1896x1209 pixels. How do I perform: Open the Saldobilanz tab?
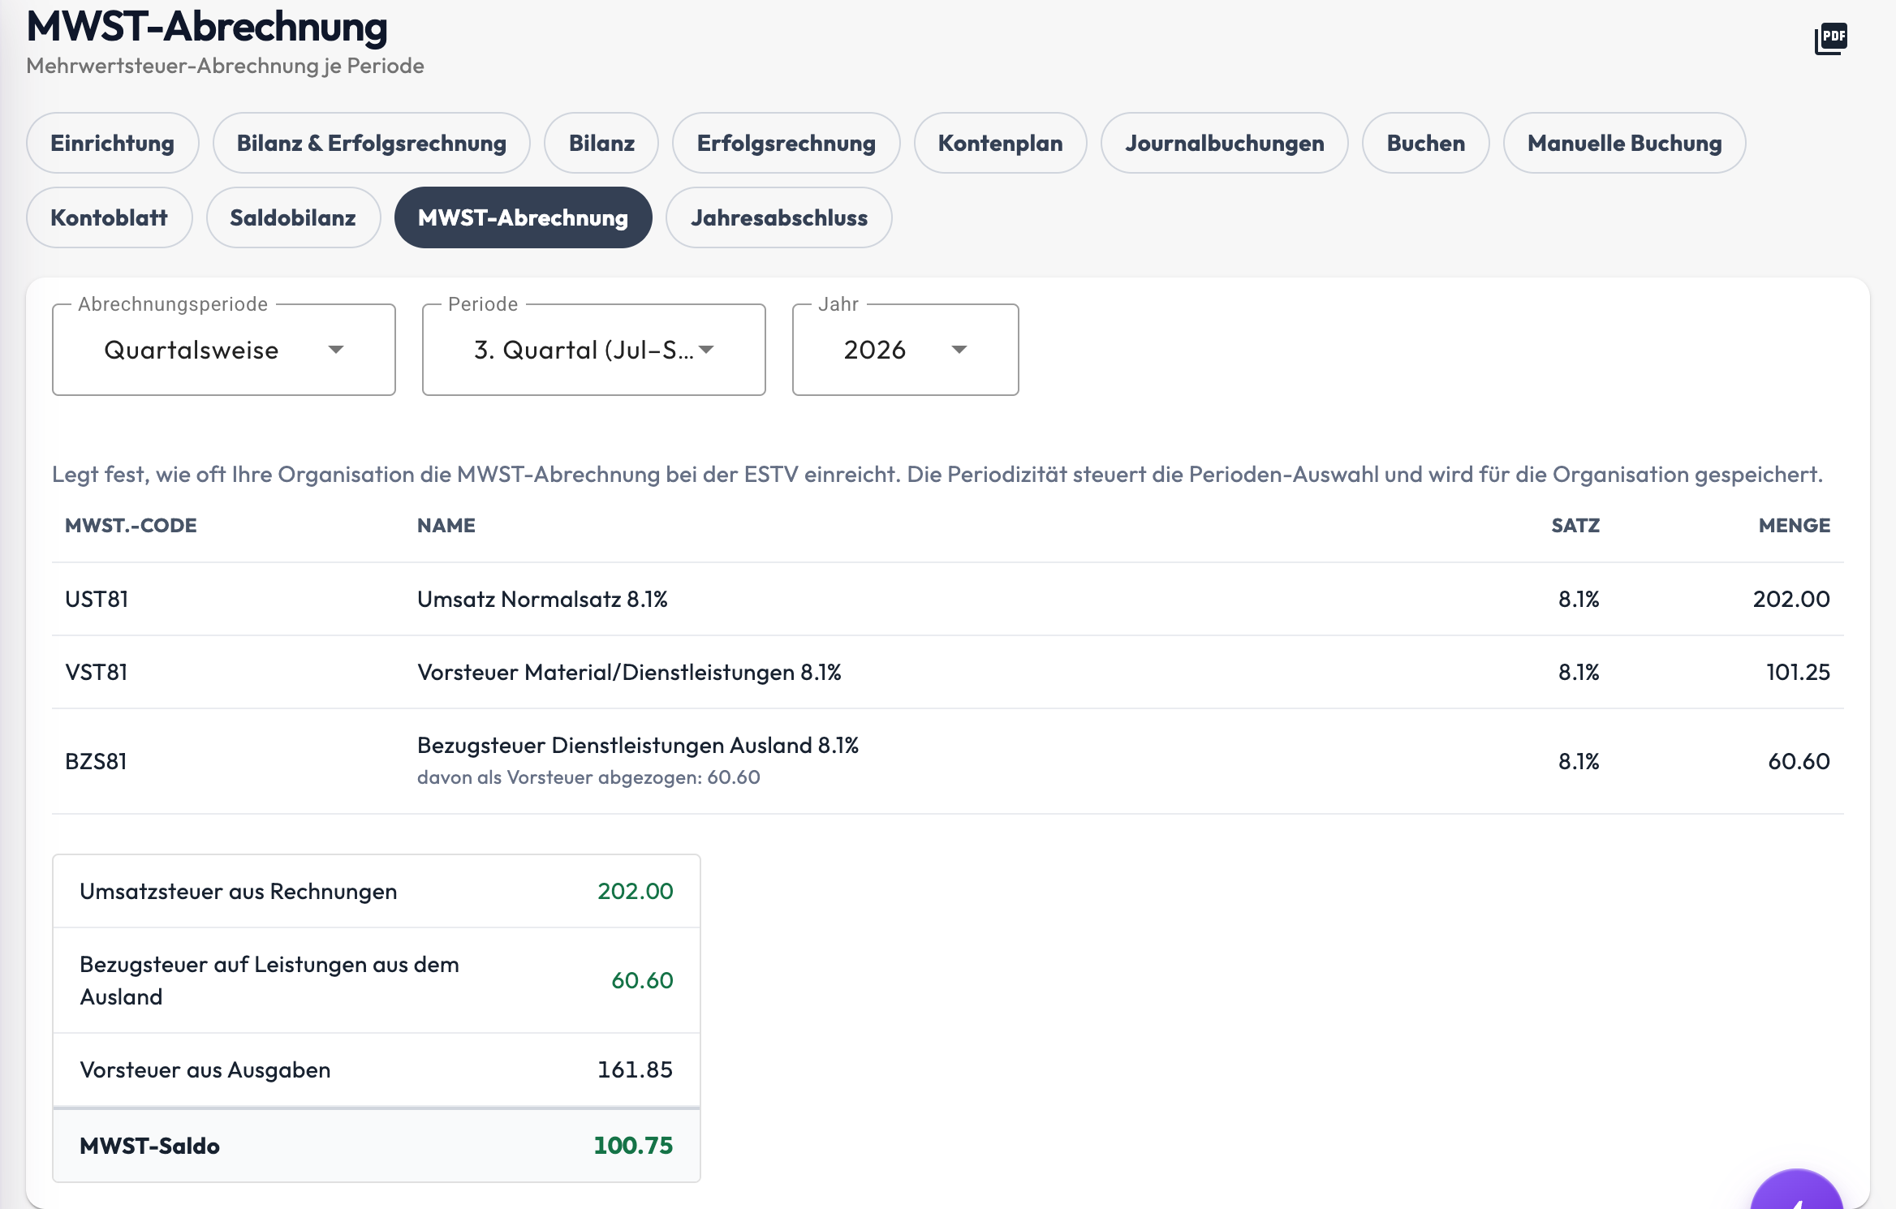coord(293,217)
